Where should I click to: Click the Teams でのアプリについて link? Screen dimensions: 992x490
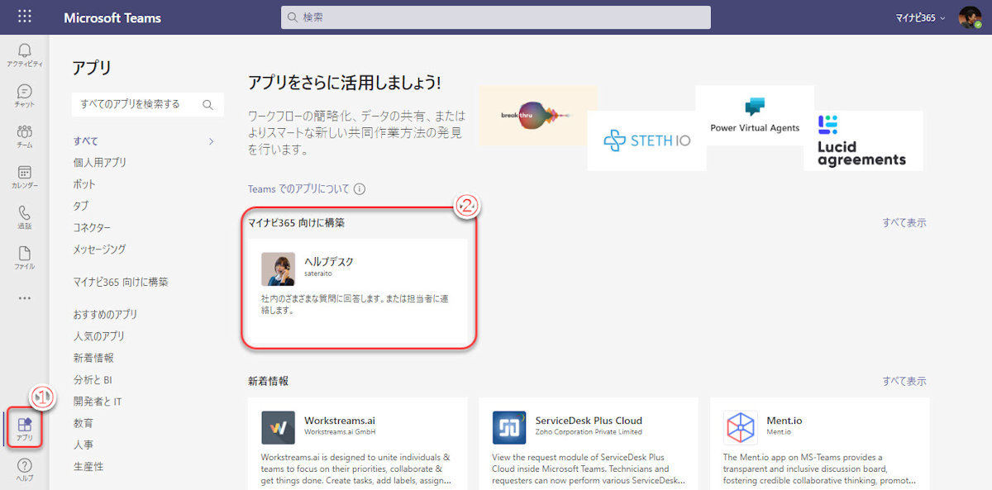click(x=298, y=189)
